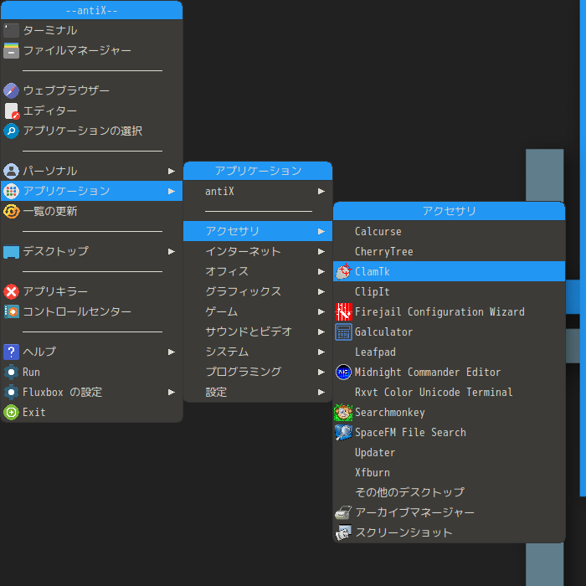Open プログラミング category
This screenshot has height=586, width=586.
tap(258, 372)
